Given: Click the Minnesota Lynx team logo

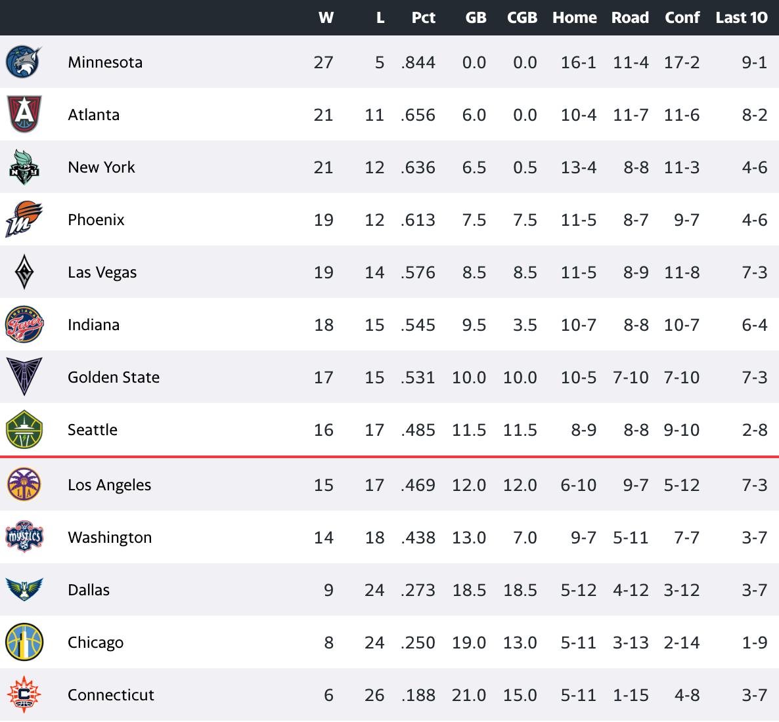Looking at the screenshot, I should (24, 62).
